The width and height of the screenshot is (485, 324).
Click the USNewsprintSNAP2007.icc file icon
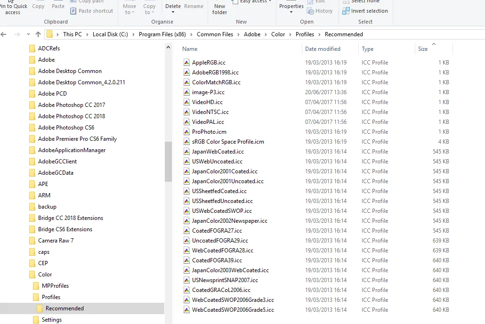(186, 280)
